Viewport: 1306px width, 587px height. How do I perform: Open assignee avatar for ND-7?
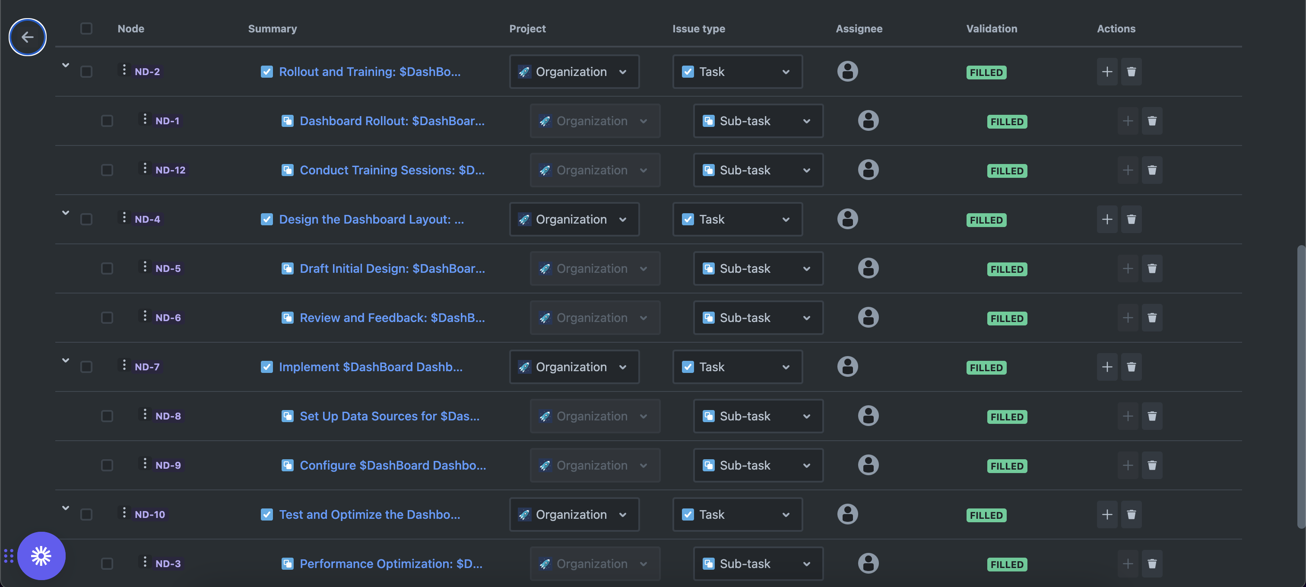[847, 367]
